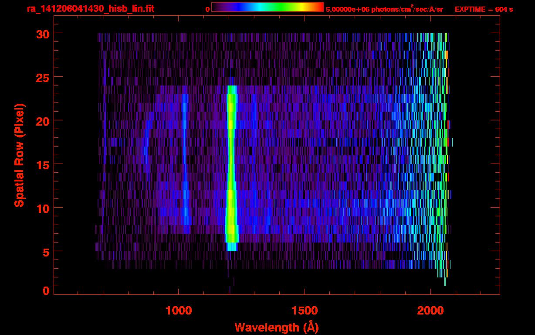Click the 1500 wavelength tick label
535x335 pixels.
click(305, 311)
